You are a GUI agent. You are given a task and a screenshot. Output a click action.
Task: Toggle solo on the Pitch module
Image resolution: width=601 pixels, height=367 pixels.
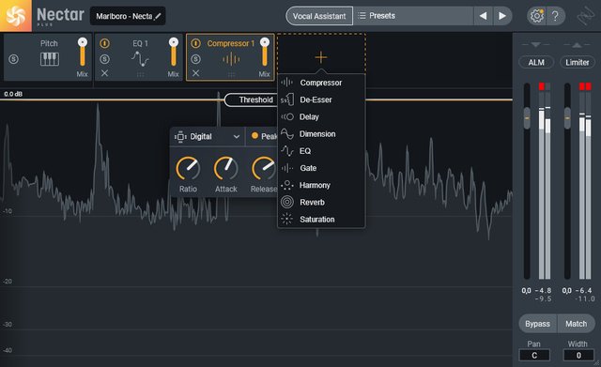[13, 59]
